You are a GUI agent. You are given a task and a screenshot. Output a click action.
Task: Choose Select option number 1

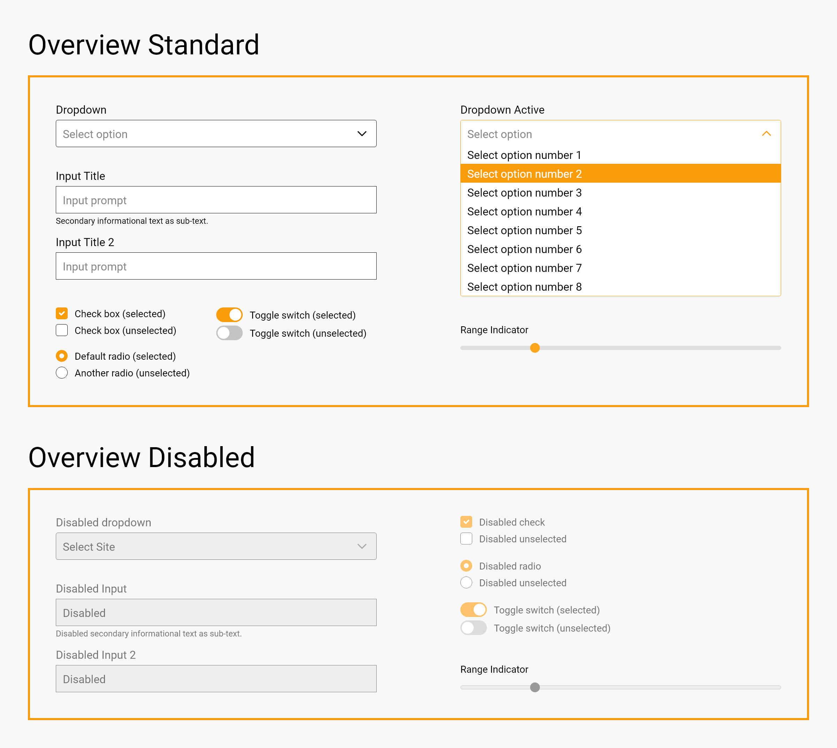pyautogui.click(x=525, y=155)
